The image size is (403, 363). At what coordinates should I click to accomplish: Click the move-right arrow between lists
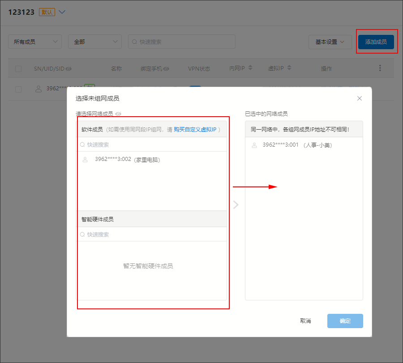click(236, 204)
